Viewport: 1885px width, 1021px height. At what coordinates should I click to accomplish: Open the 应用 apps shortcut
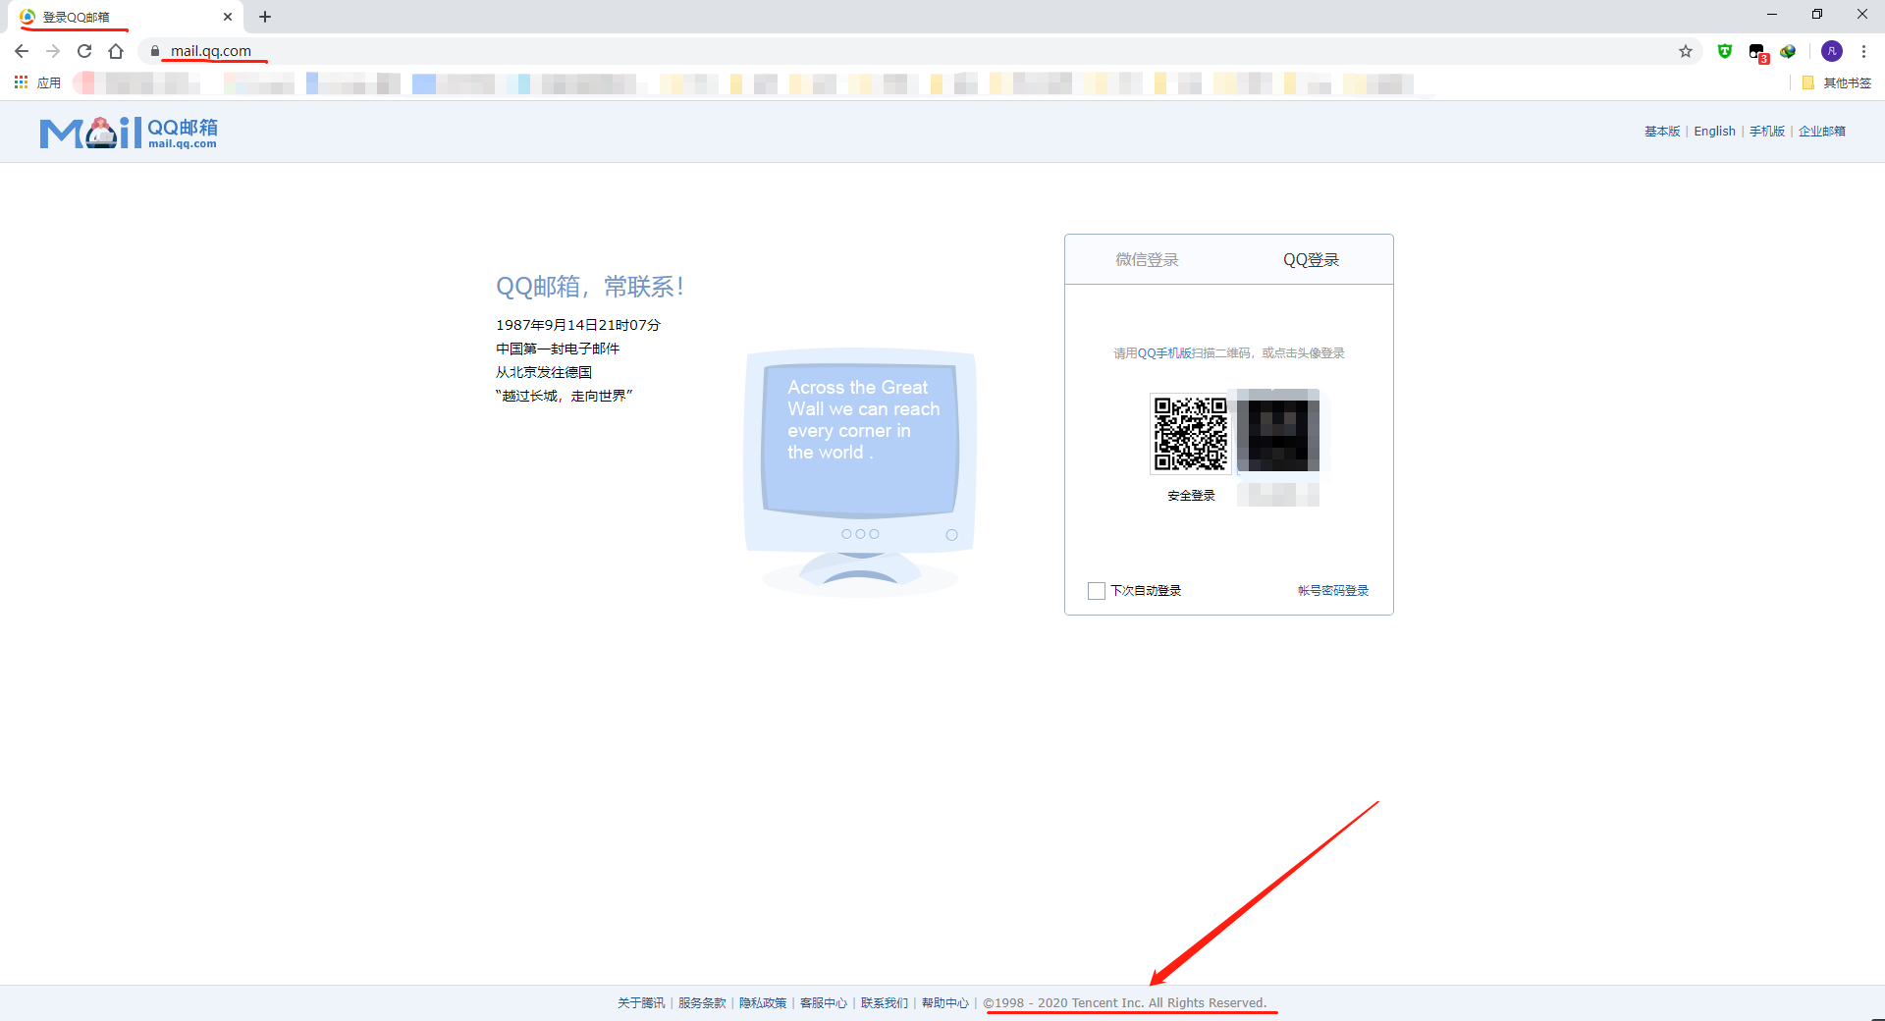[x=37, y=82]
